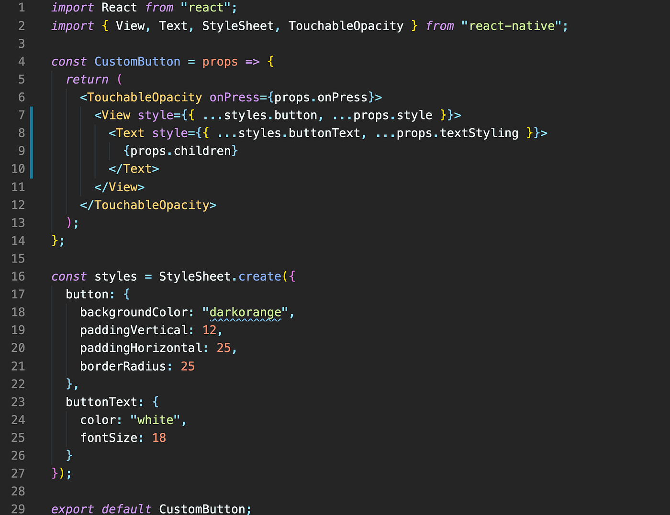Click the fontSize value 18
670x515 pixels.
point(159,437)
